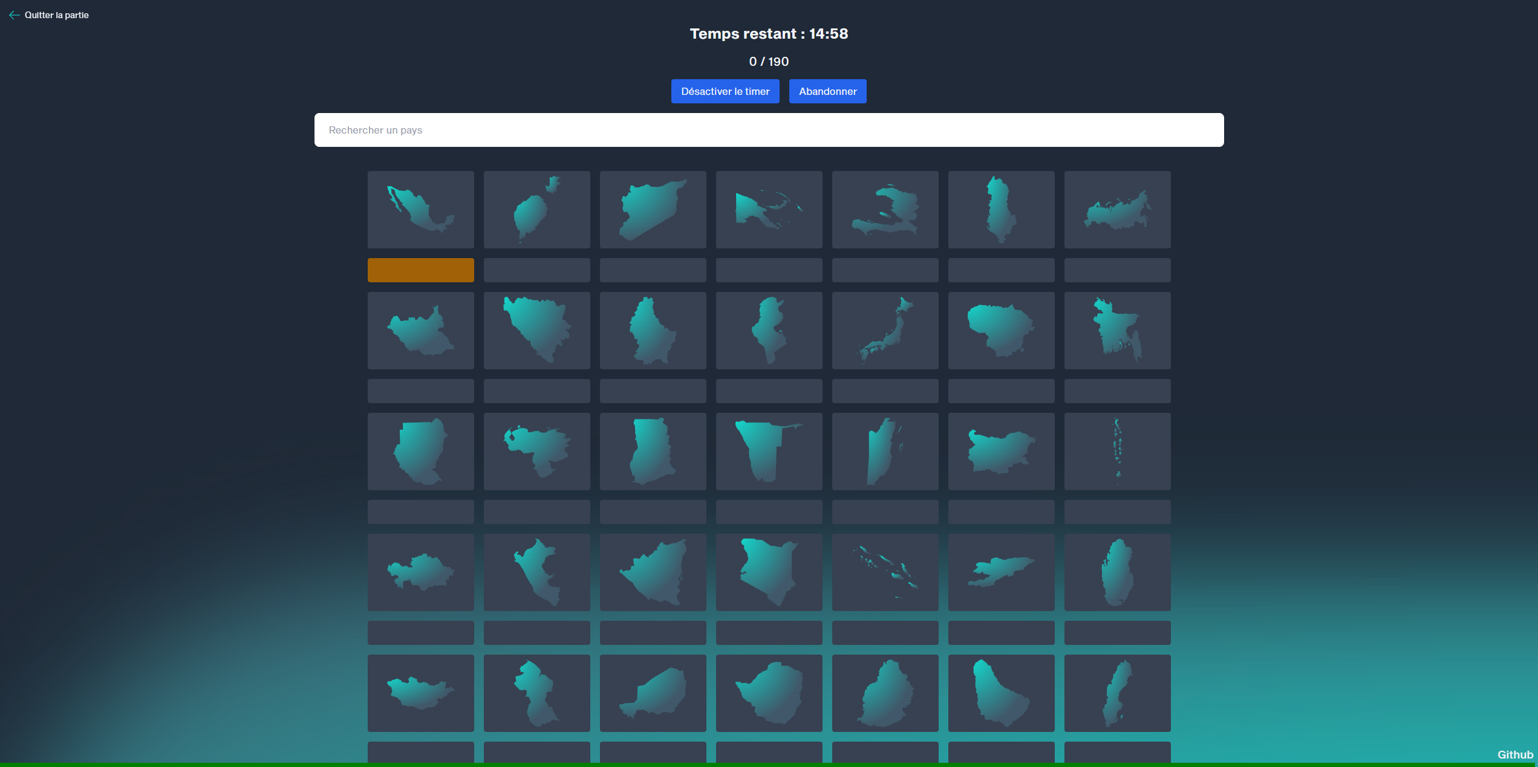Image resolution: width=1538 pixels, height=767 pixels.
Task: Select the Solomon Islands silhouette card
Action: pyautogui.click(x=885, y=572)
